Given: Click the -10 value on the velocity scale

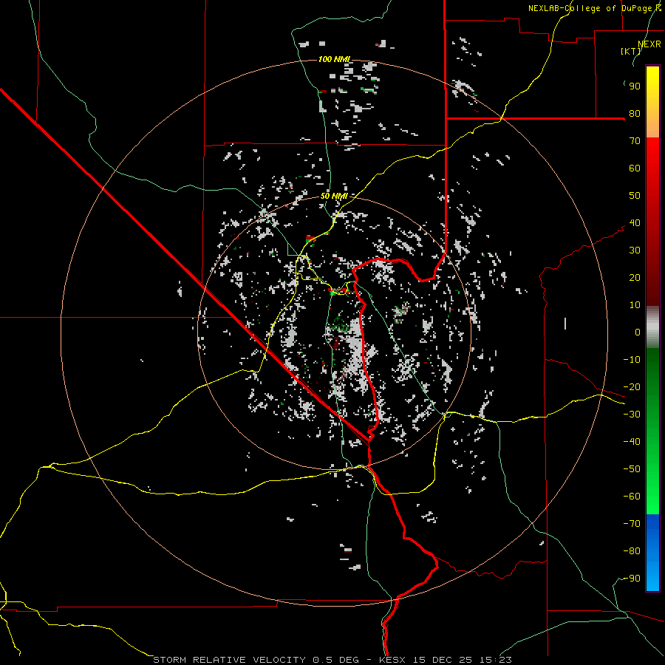Looking at the screenshot, I should coord(632,360).
